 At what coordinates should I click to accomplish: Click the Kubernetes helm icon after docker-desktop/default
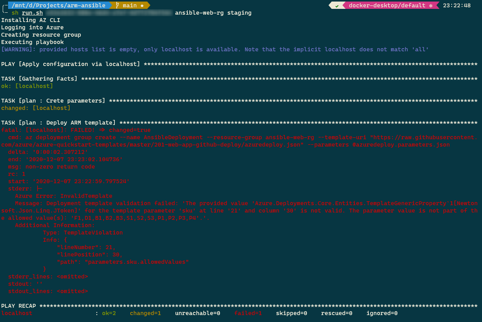click(430, 5)
